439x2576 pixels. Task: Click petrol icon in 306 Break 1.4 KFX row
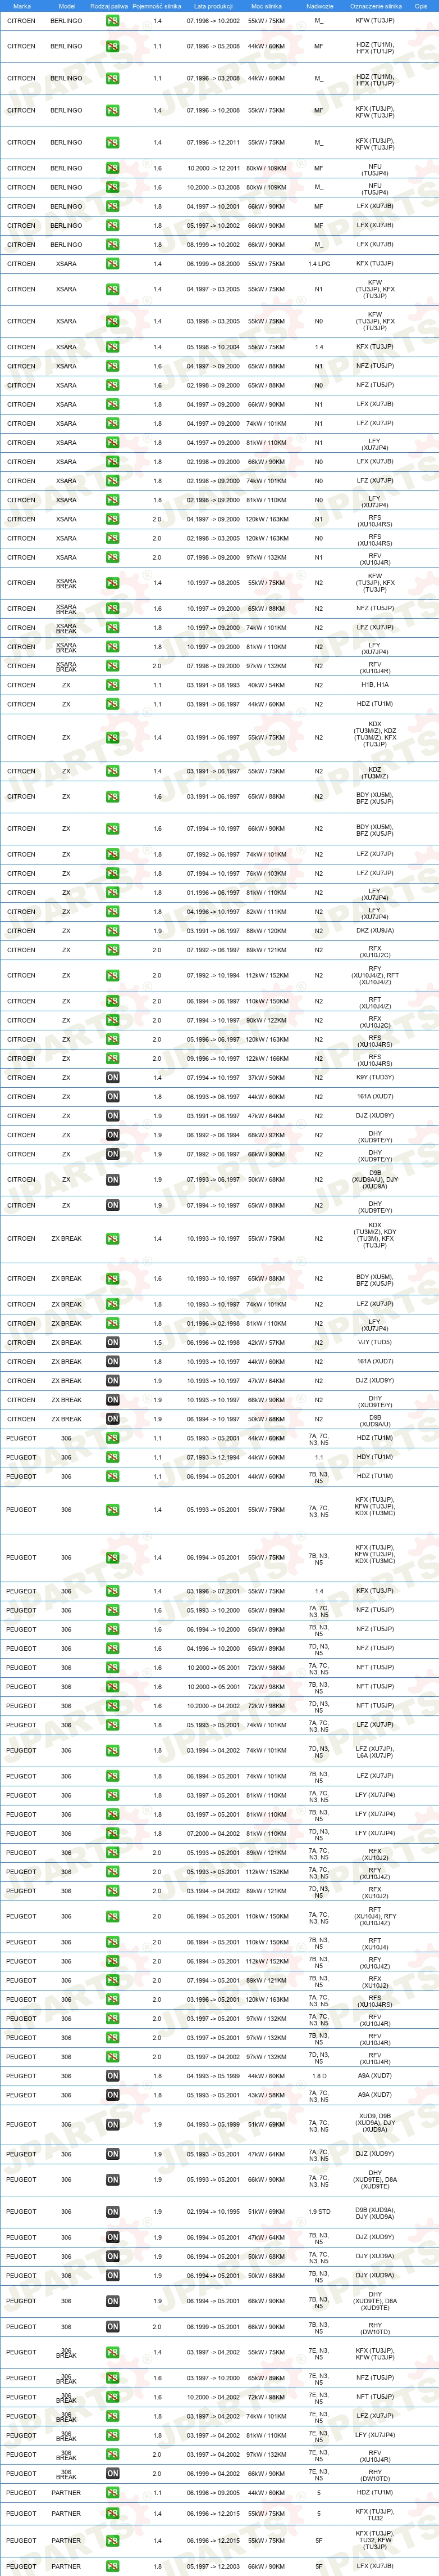(113, 2353)
